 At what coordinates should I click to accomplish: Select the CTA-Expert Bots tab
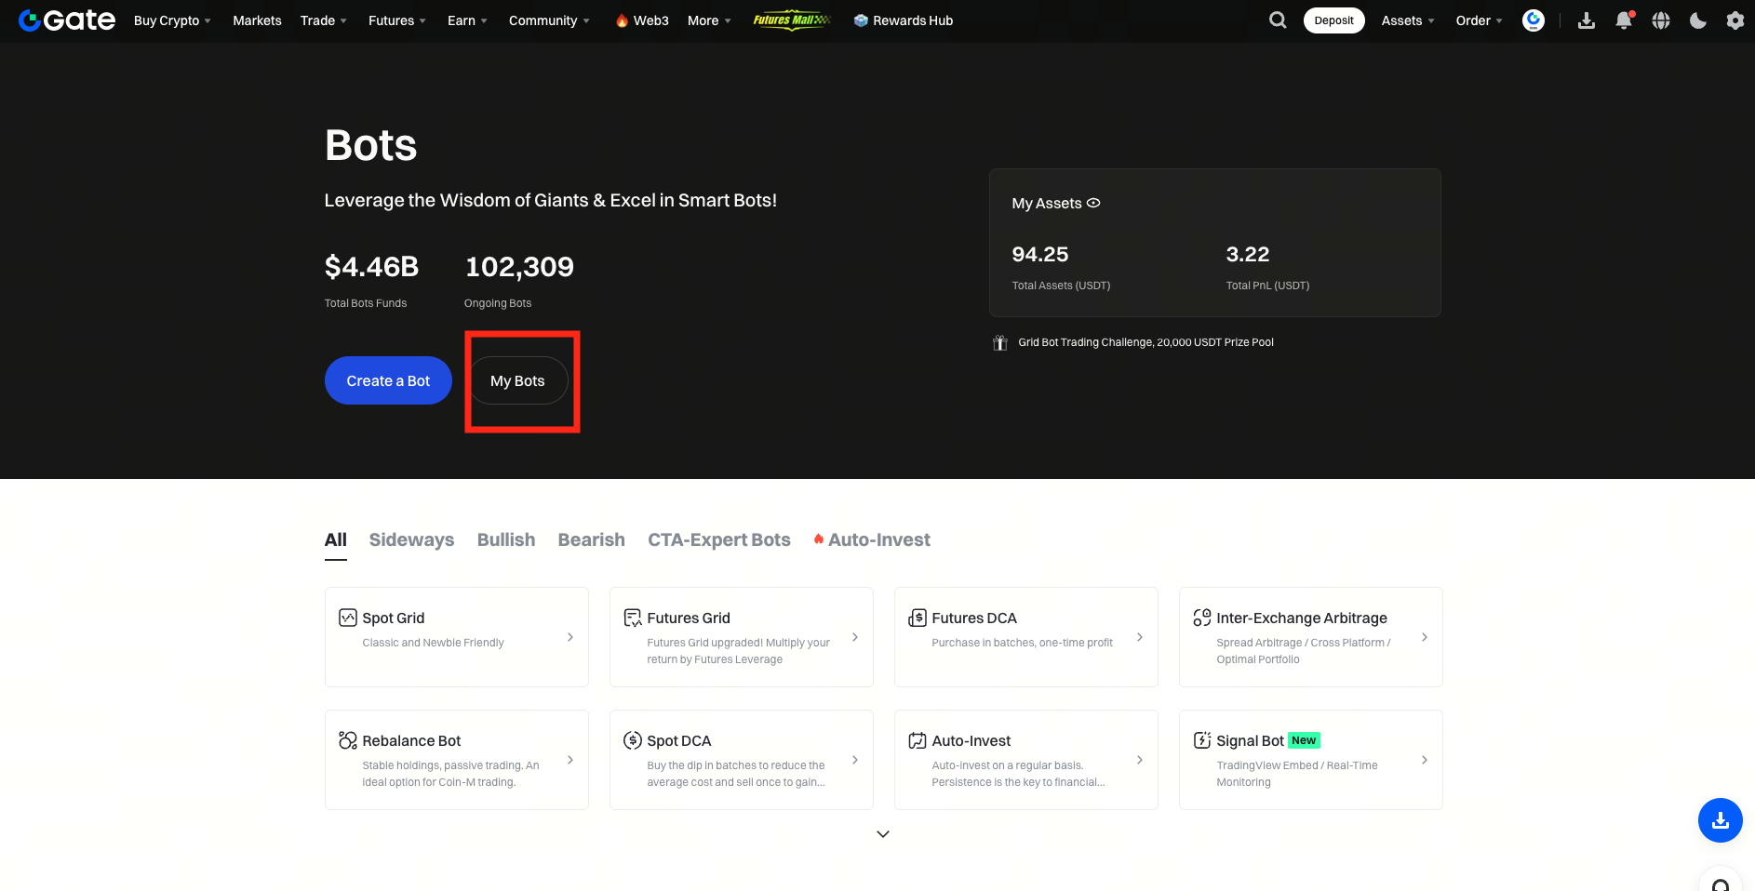tap(718, 540)
